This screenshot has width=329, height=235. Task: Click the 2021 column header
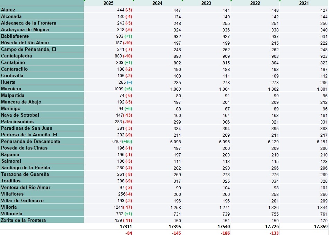304,3
